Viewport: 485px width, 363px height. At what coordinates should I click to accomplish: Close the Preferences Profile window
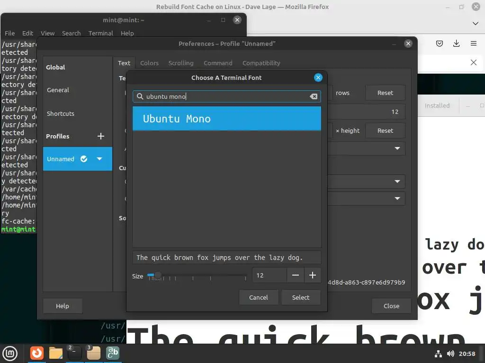click(x=408, y=43)
